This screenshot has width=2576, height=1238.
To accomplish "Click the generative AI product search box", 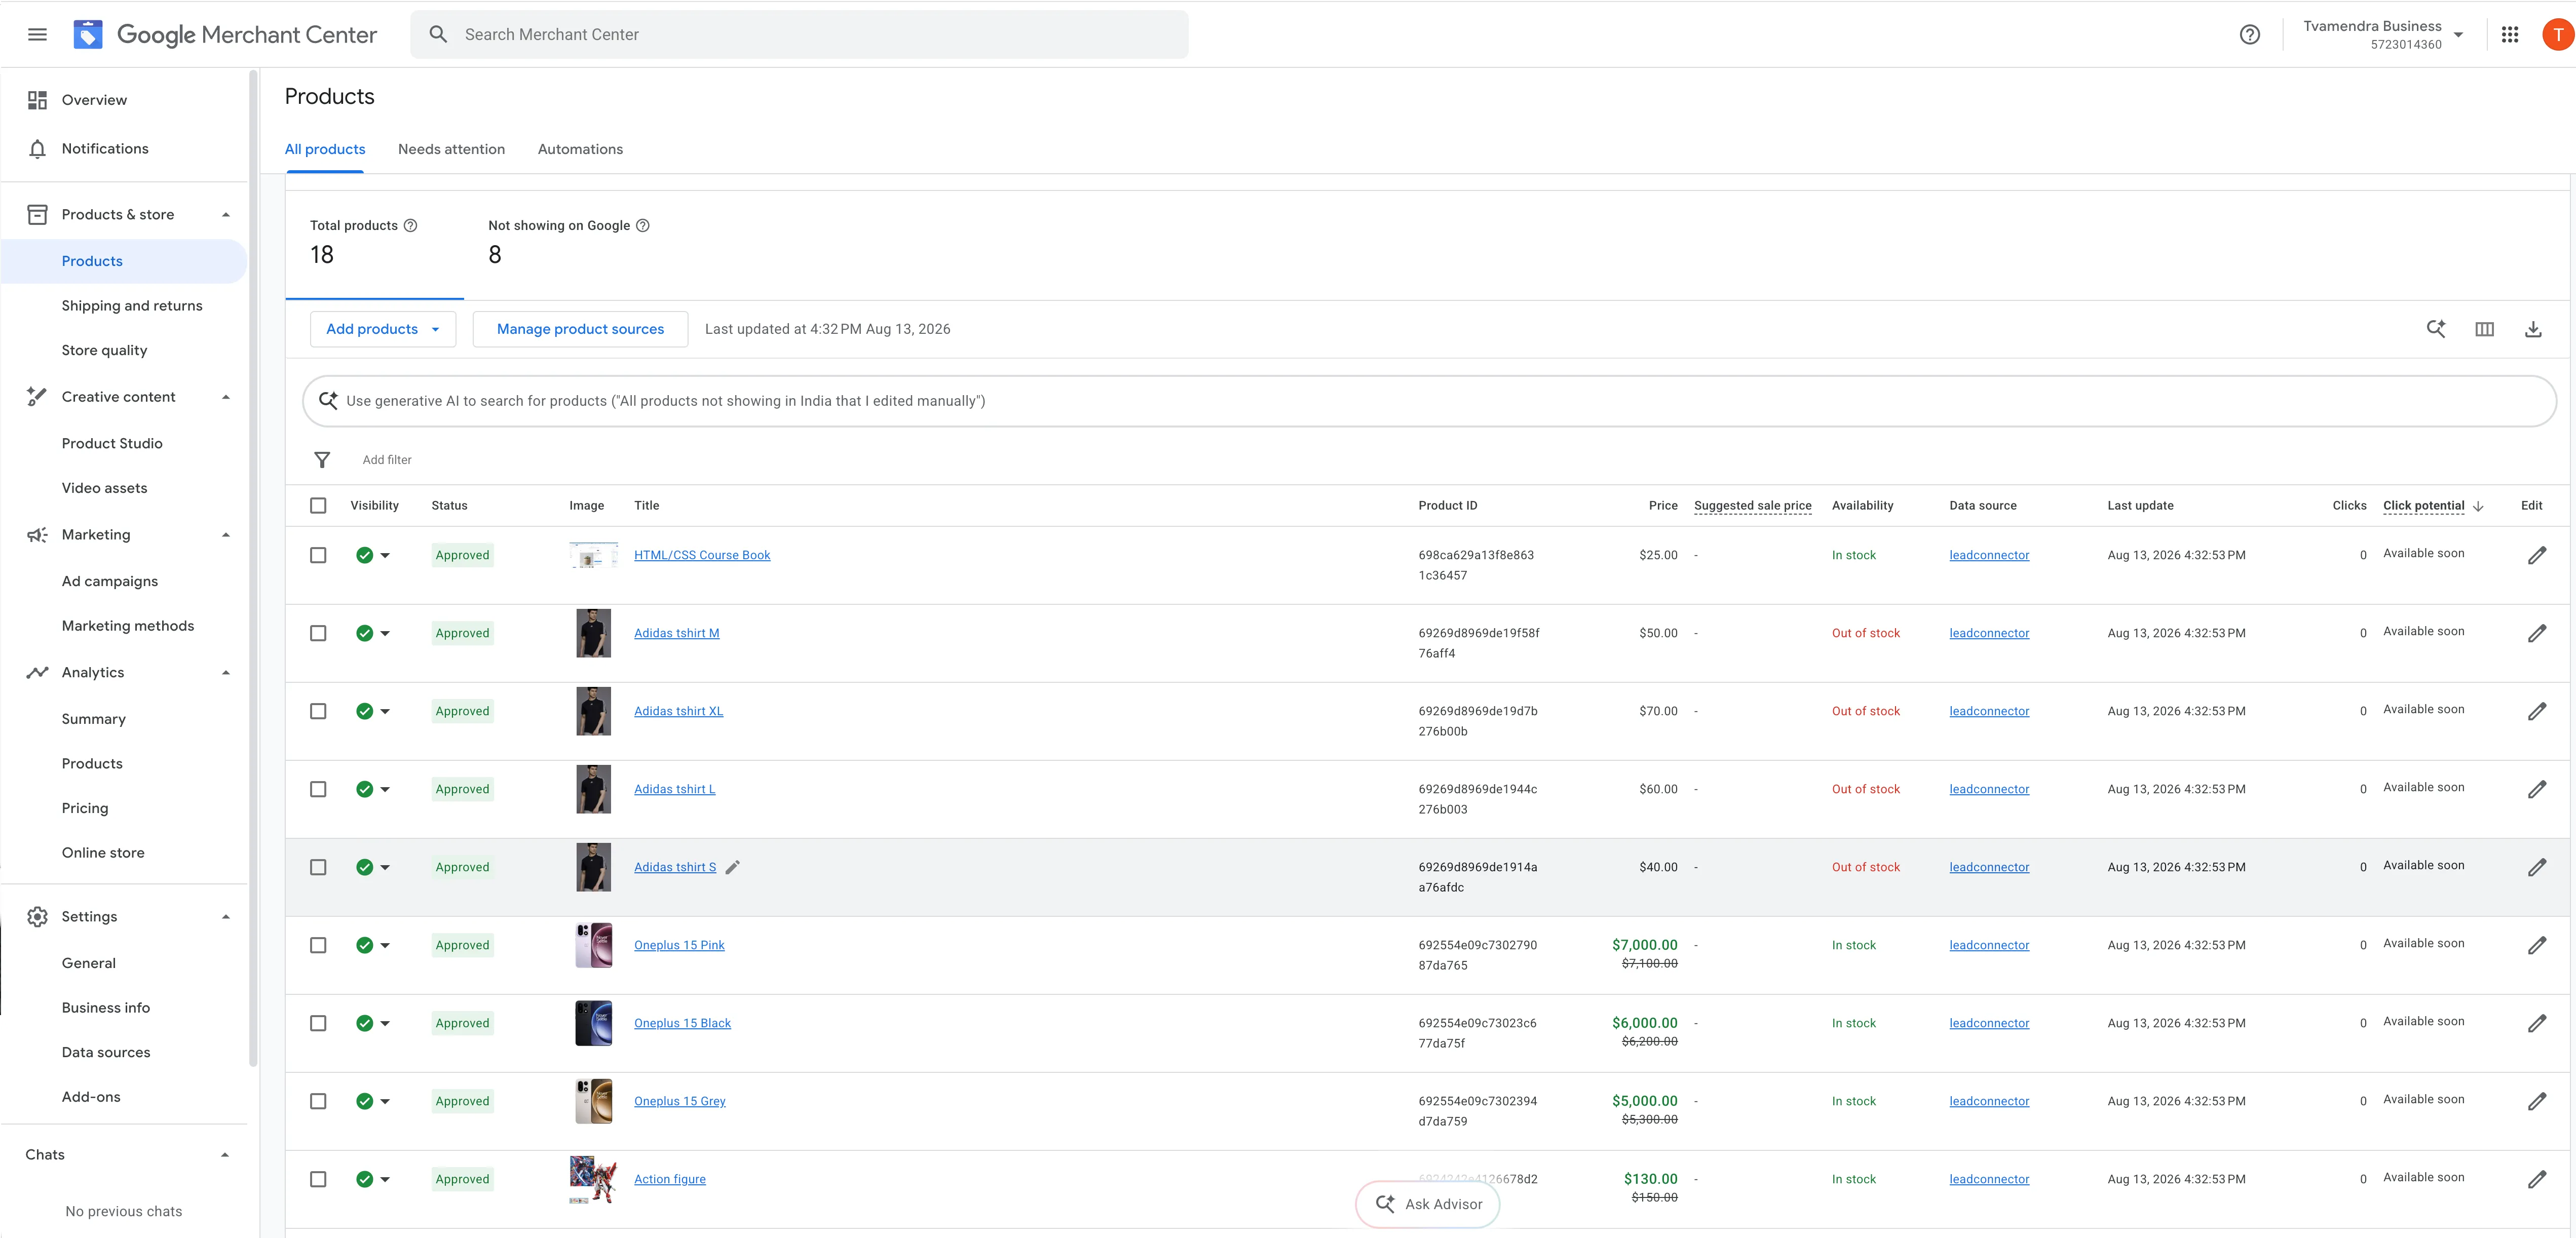I will [1429, 401].
